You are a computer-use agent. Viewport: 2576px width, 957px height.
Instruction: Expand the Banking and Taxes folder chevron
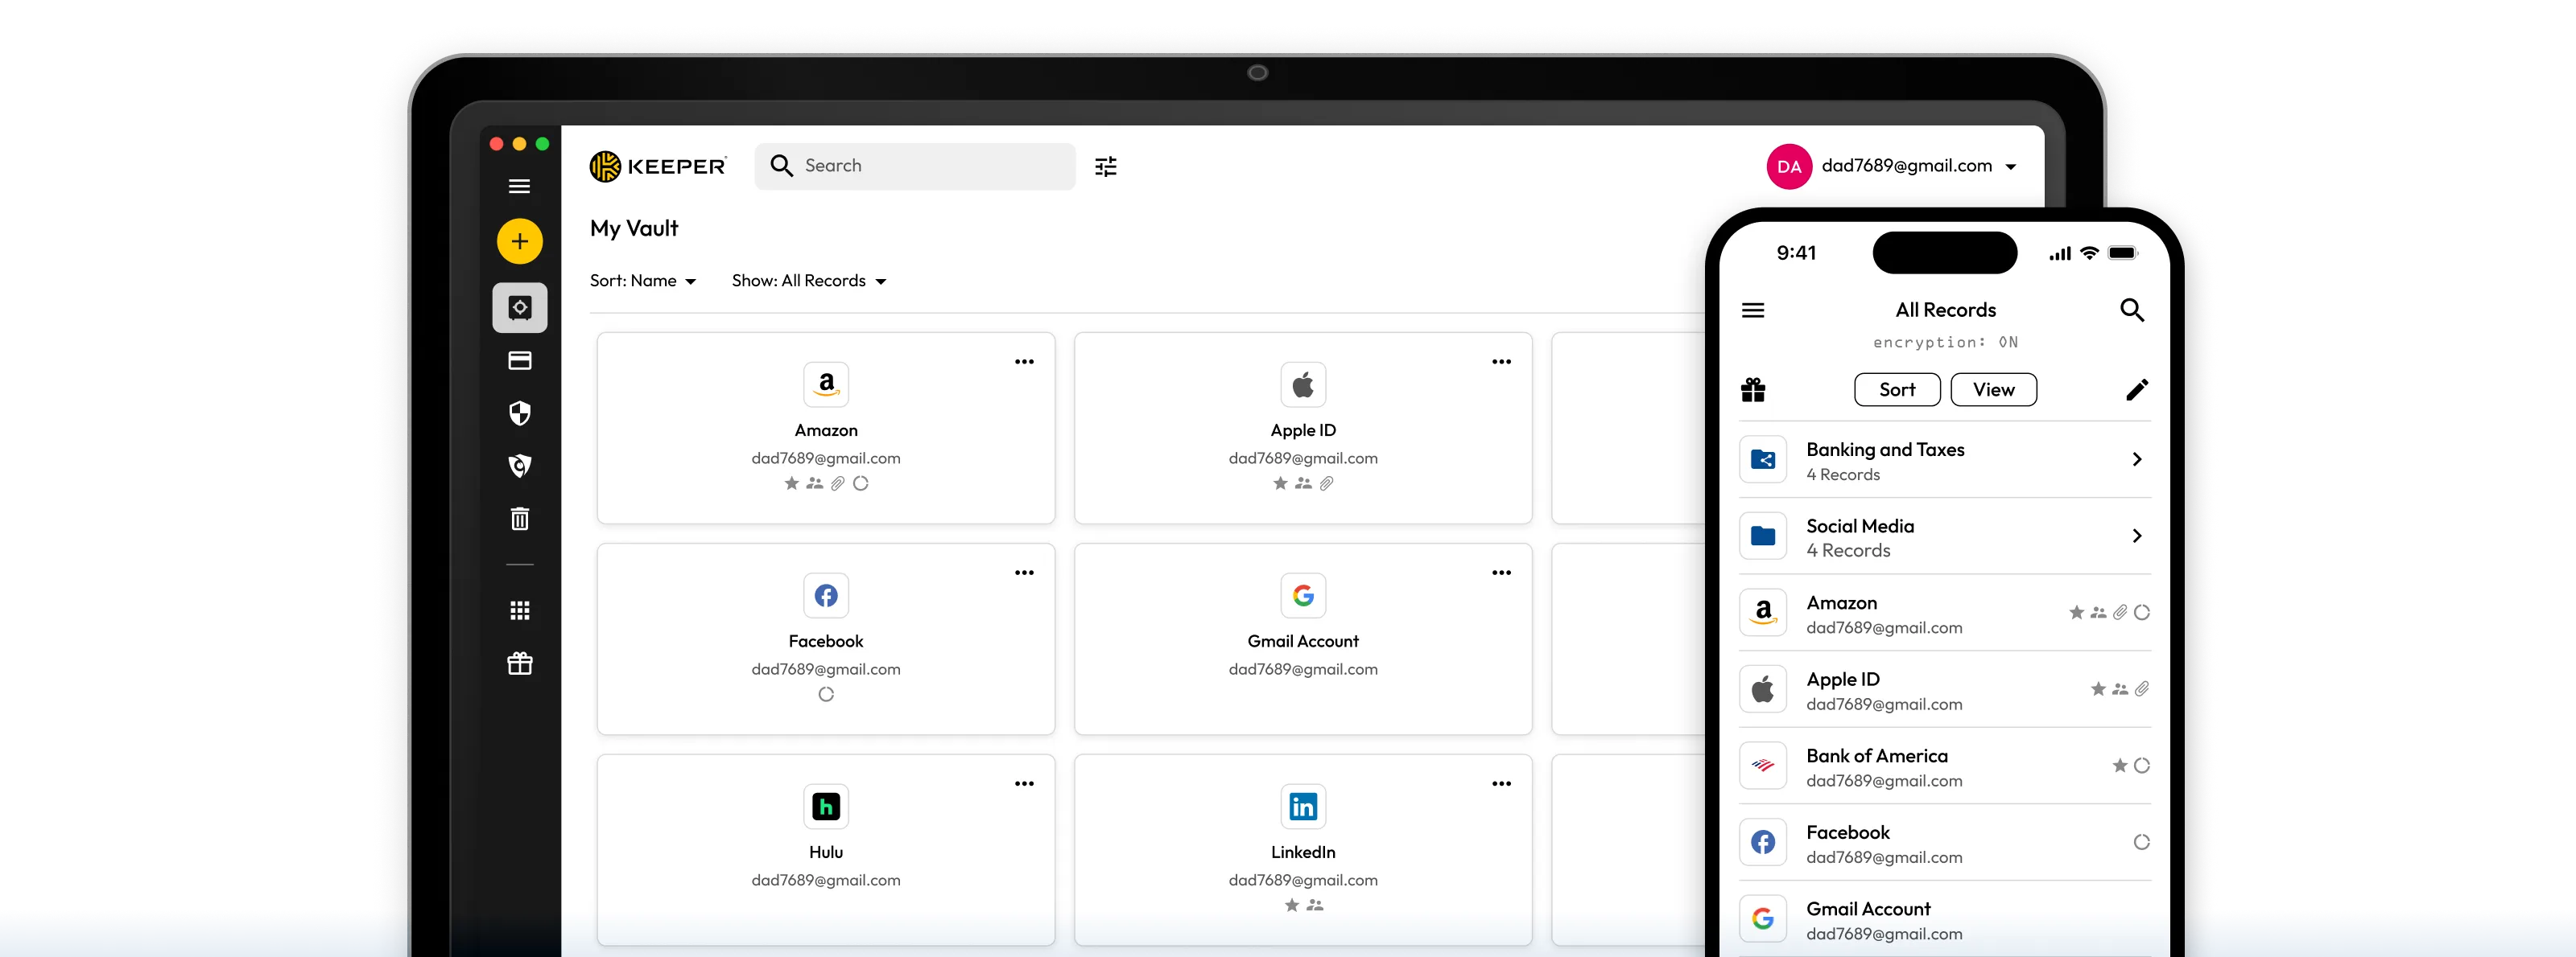[2137, 459]
